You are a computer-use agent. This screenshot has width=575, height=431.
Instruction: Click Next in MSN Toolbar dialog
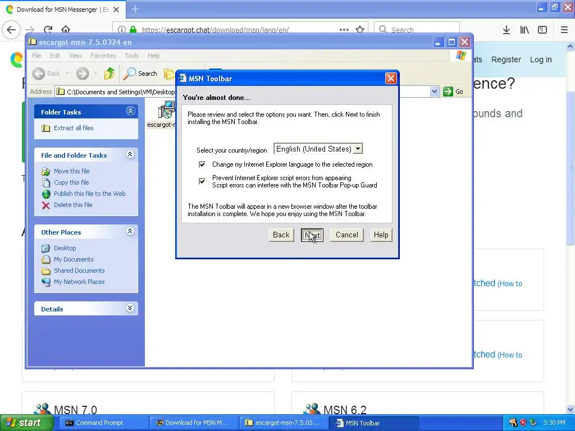click(x=312, y=235)
